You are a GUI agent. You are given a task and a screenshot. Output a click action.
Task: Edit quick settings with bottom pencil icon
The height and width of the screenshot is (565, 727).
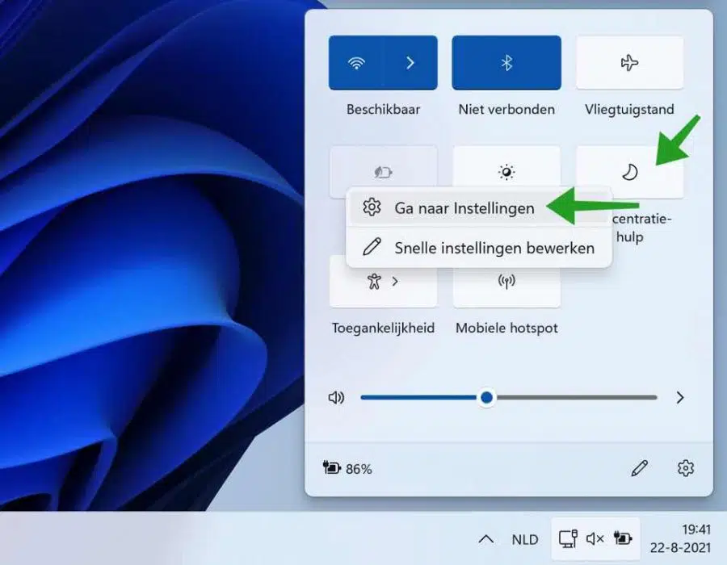[x=639, y=468]
